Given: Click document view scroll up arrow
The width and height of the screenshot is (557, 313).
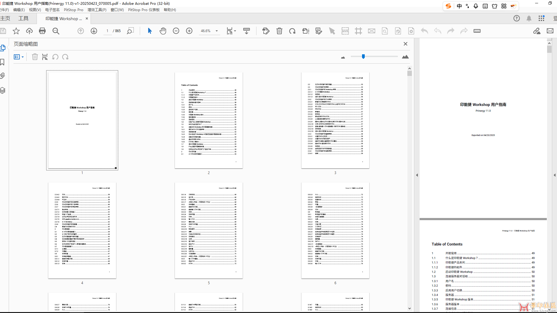Looking at the screenshot, I should pyautogui.click(x=549, y=43).
